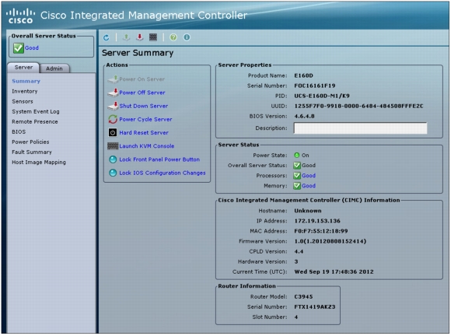Open Inventory in the sidebar
The height and width of the screenshot is (336, 451).
point(25,91)
